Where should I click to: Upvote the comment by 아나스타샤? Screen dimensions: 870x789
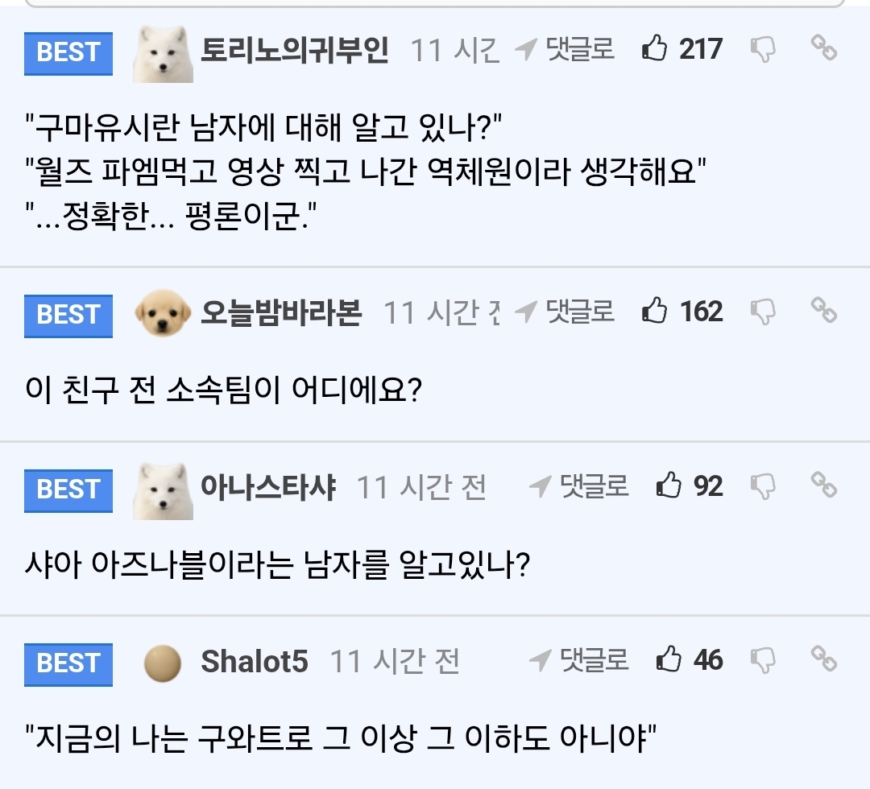click(x=669, y=486)
